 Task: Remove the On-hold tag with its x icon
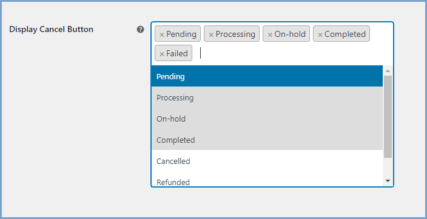coord(270,34)
